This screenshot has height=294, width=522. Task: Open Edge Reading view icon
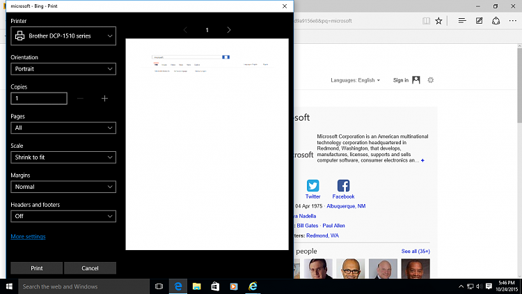click(426, 21)
